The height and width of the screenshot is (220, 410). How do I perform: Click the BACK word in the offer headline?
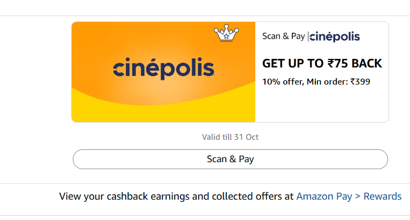click(366, 64)
